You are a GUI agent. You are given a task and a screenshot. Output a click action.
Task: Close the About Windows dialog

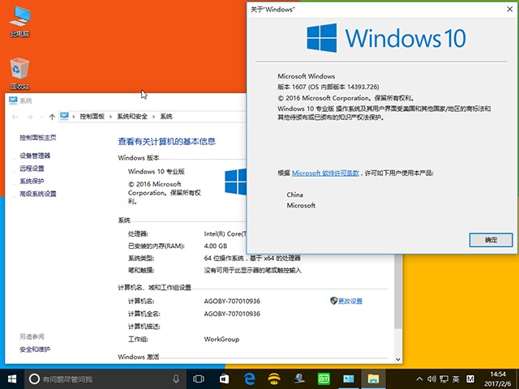click(510, 9)
